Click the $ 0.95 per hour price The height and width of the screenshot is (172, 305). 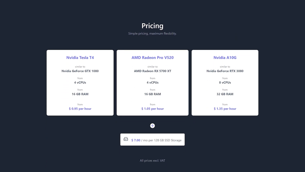(x=80, y=109)
